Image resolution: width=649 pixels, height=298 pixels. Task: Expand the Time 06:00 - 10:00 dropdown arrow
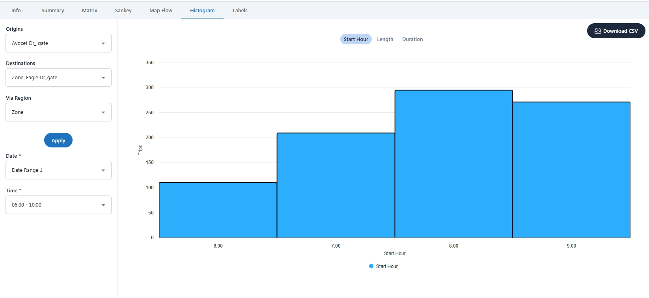[x=103, y=205]
